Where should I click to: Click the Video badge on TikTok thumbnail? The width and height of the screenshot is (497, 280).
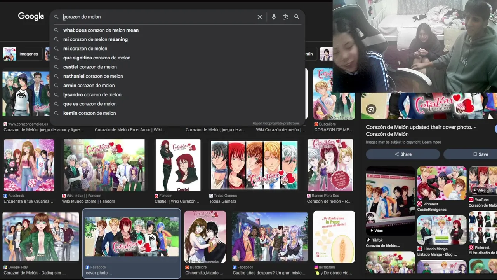tap(376, 231)
